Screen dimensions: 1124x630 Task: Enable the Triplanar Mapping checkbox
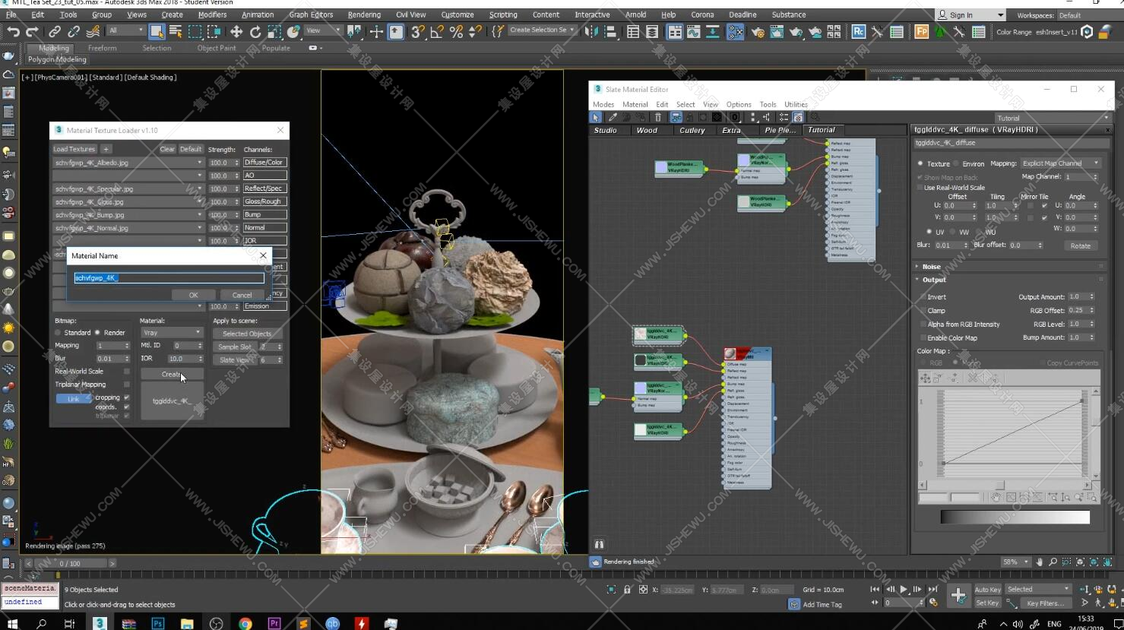click(x=126, y=385)
